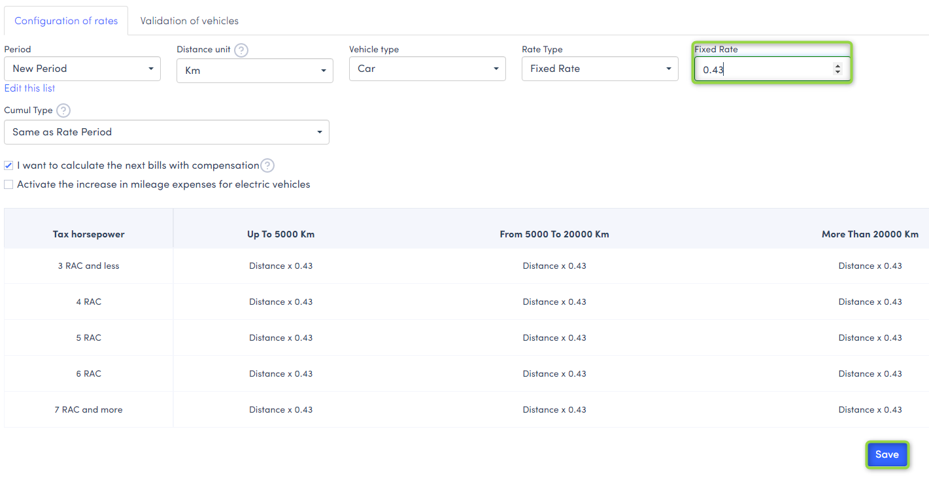The height and width of the screenshot is (480, 929).
Task: Open the Cumul Type dropdown
Action: coord(167,132)
